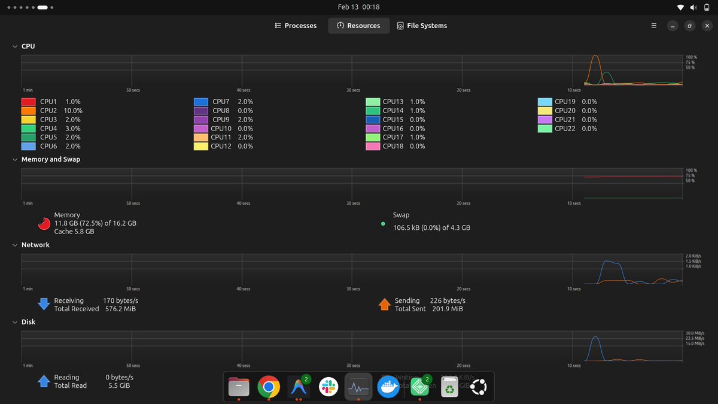
Task: Open the multicolored A-shaped app in dock
Action: [x=299, y=387]
